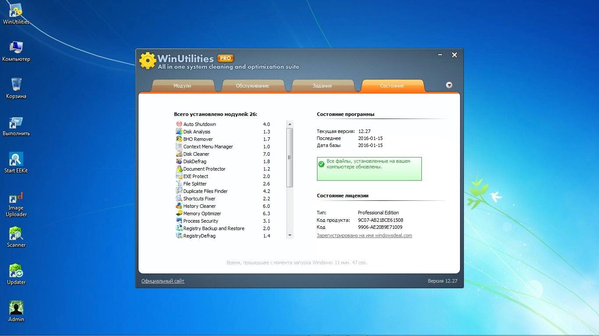Close the WinUtilities window
The width and height of the screenshot is (599, 336).
tap(454, 55)
